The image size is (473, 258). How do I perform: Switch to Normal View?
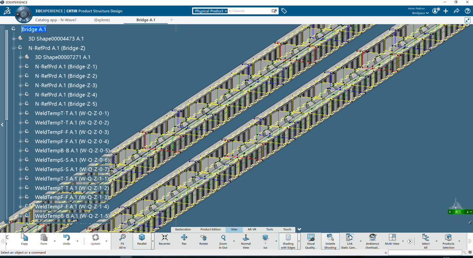(x=246, y=239)
